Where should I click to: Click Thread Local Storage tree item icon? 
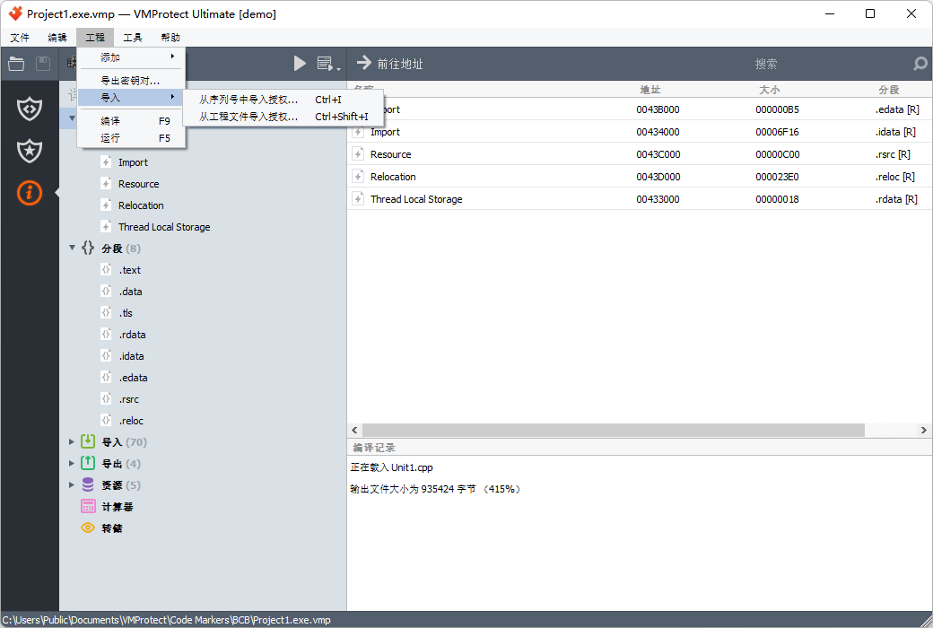106,226
